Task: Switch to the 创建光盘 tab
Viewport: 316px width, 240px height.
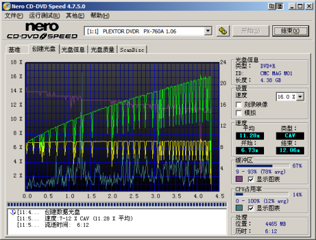Action: click(x=44, y=49)
